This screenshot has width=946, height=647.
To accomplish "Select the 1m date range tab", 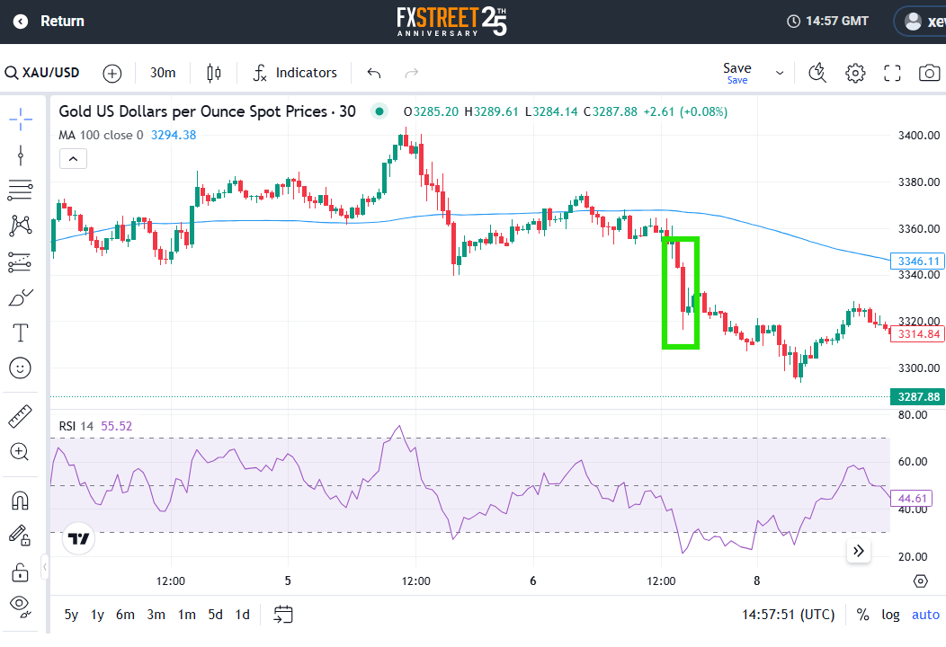I will click(186, 615).
